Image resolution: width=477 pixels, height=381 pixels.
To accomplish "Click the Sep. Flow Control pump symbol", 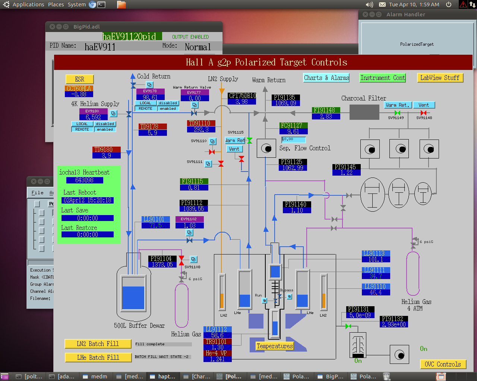I will [x=266, y=148].
